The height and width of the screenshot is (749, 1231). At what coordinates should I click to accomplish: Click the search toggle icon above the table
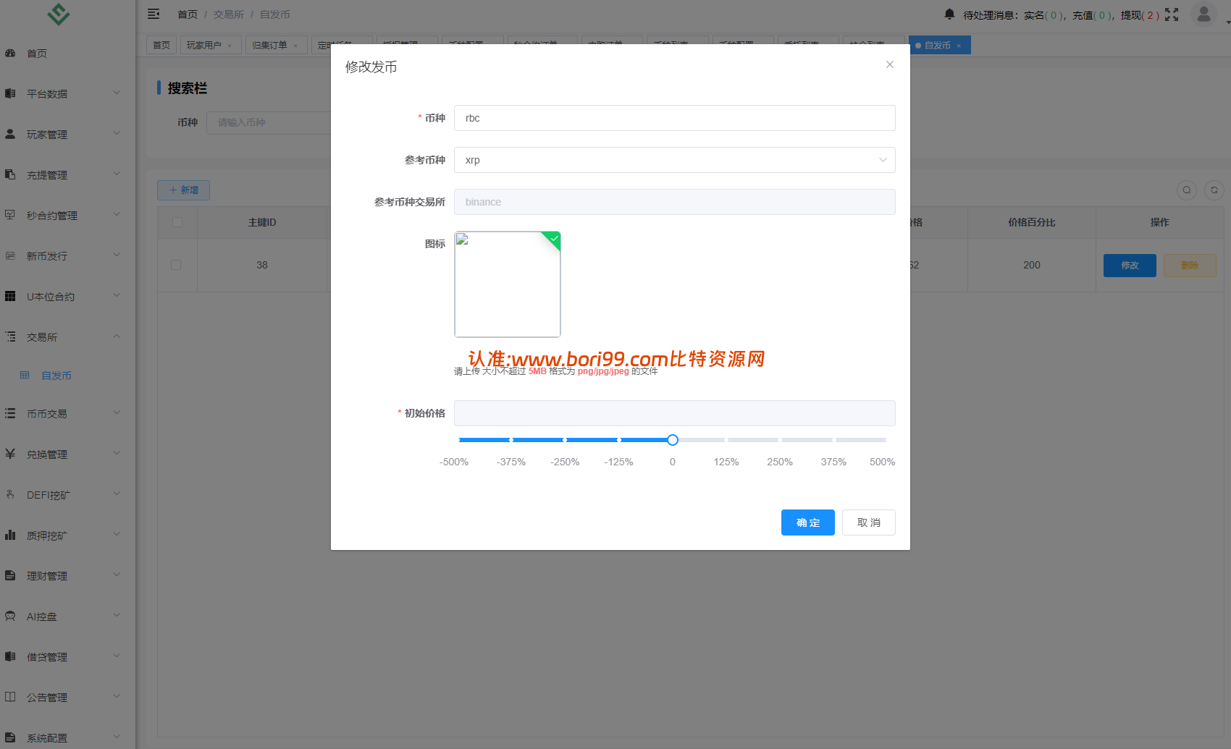(x=1187, y=190)
